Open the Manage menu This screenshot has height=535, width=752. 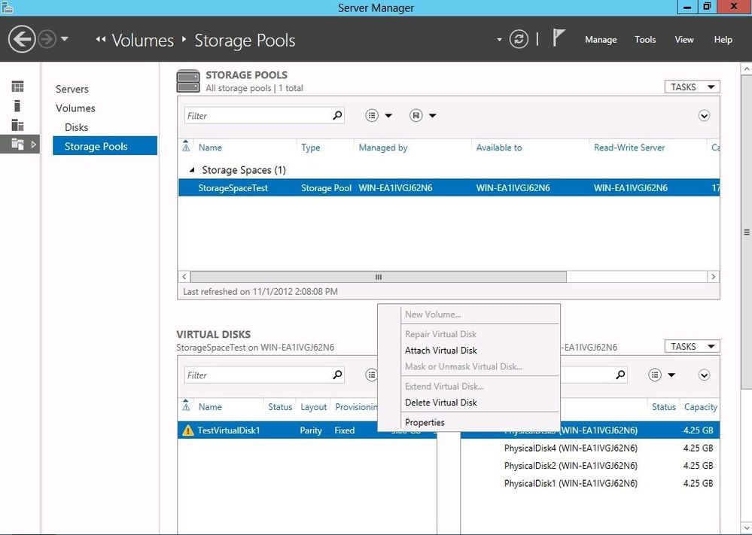point(601,40)
